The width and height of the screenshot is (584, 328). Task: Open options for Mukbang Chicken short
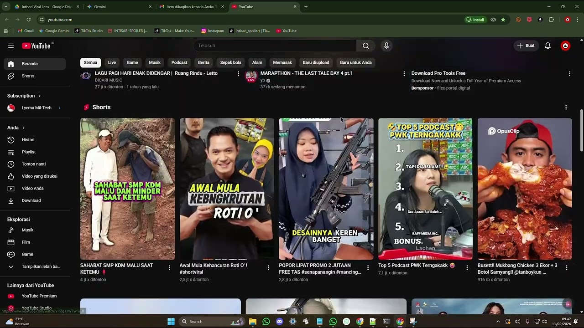[x=566, y=268]
